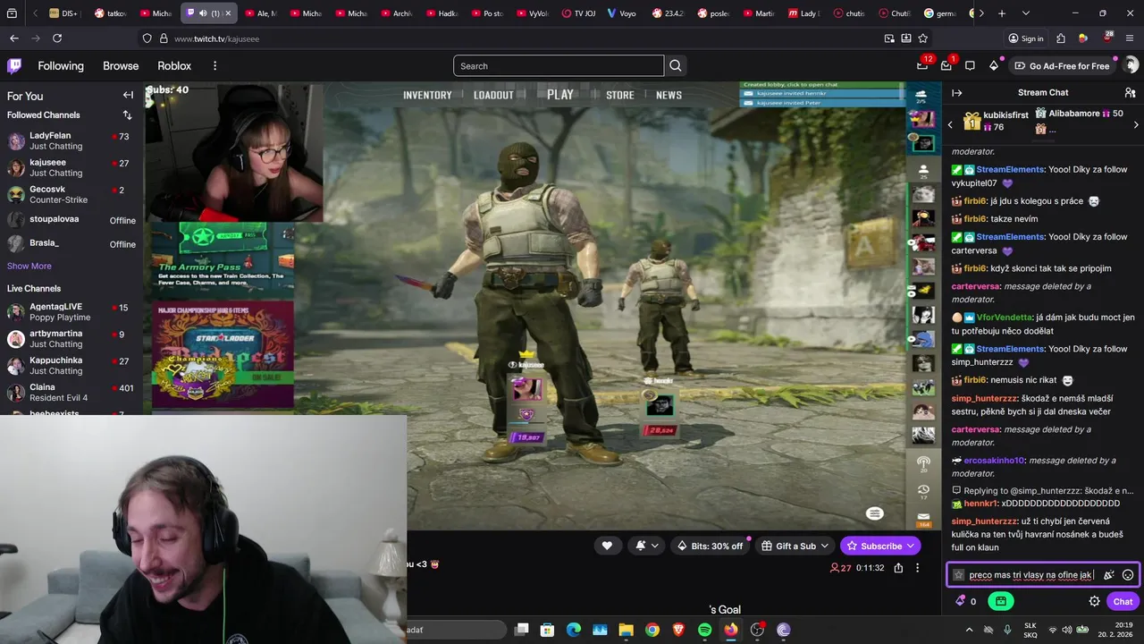Open the Browse page
The height and width of the screenshot is (644, 1144).
pos(121,66)
